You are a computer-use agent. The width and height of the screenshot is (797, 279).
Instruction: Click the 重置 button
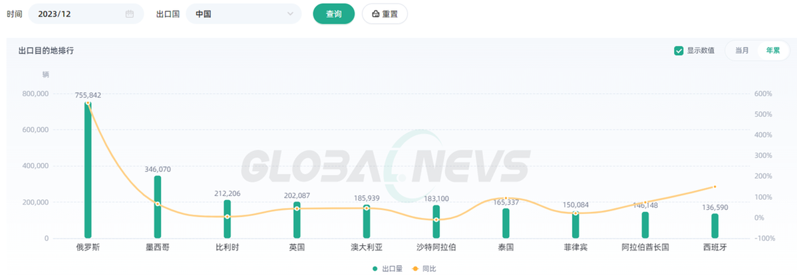click(x=385, y=14)
